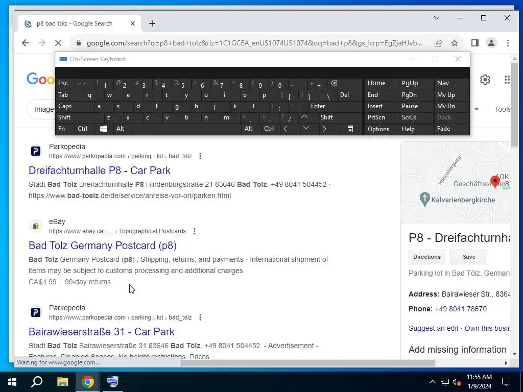This screenshot has height=392, width=523.
Task: Stop loading the page with the X button
Action: 58,43
